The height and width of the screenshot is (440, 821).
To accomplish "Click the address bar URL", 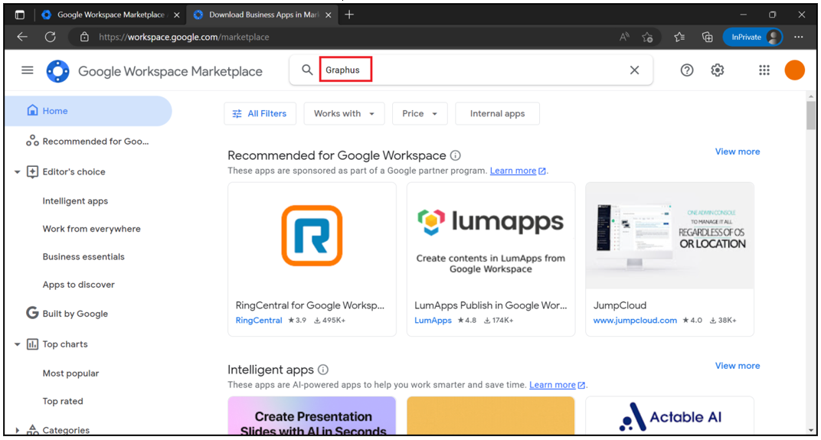I will pyautogui.click(x=184, y=37).
